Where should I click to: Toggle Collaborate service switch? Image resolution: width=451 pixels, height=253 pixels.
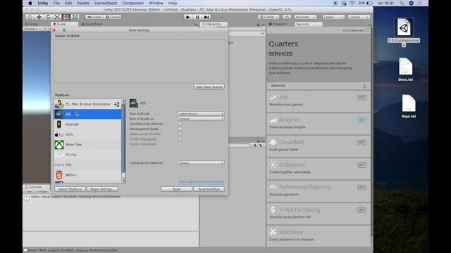pyautogui.click(x=362, y=165)
